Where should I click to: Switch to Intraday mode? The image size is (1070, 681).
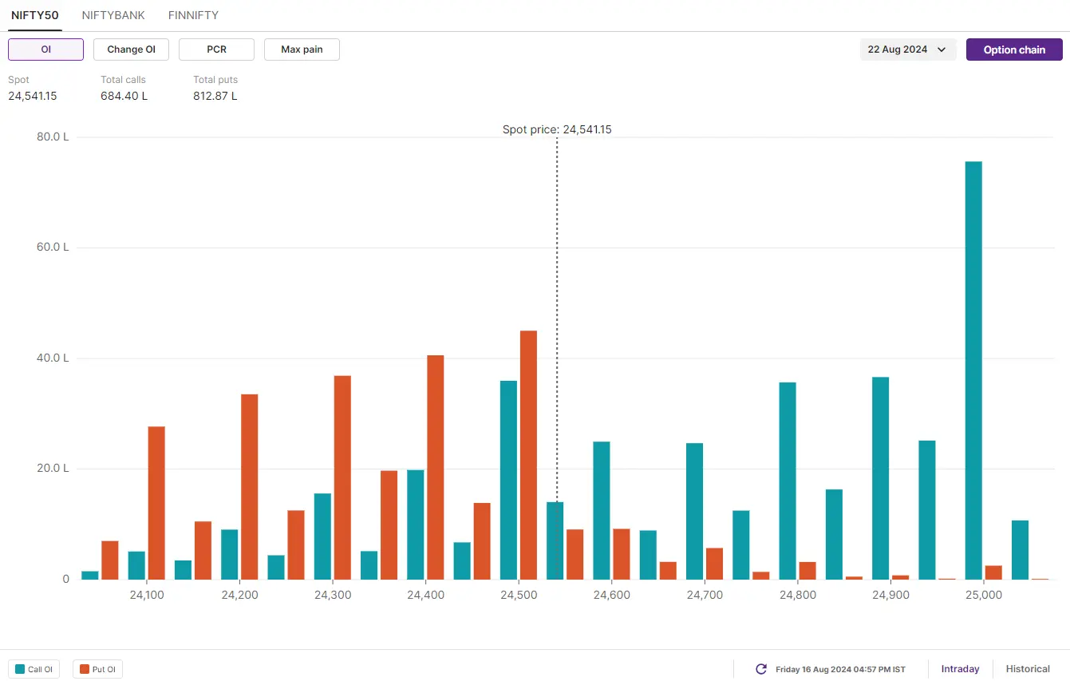click(960, 669)
